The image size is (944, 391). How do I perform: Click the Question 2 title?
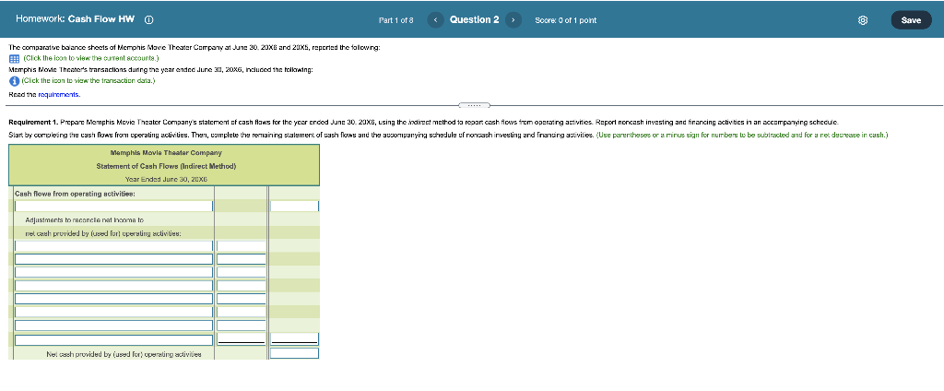pos(475,20)
